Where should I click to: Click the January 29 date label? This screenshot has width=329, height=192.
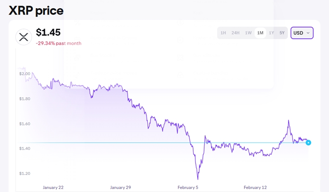point(120,187)
